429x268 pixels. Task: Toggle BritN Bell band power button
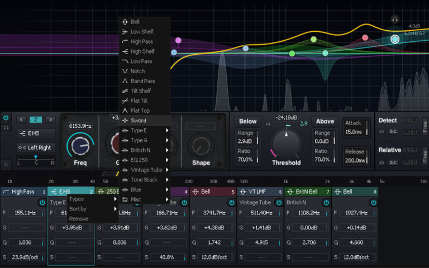326,203
